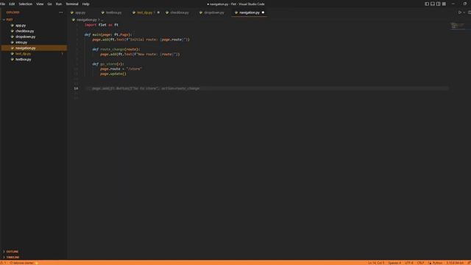
Task: Open app.py from the Explorer tree
Action: point(21,26)
